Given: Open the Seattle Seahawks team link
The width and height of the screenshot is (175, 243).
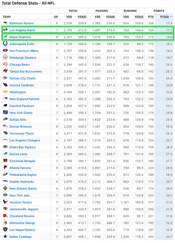Looking at the screenshot, I should [22, 182].
